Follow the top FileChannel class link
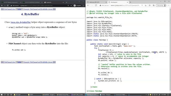Screen dimensions: 171x96 click(8, 9)
